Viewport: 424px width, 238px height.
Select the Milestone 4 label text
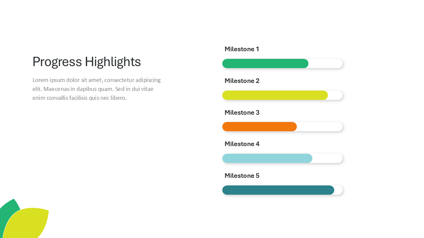coord(242,144)
